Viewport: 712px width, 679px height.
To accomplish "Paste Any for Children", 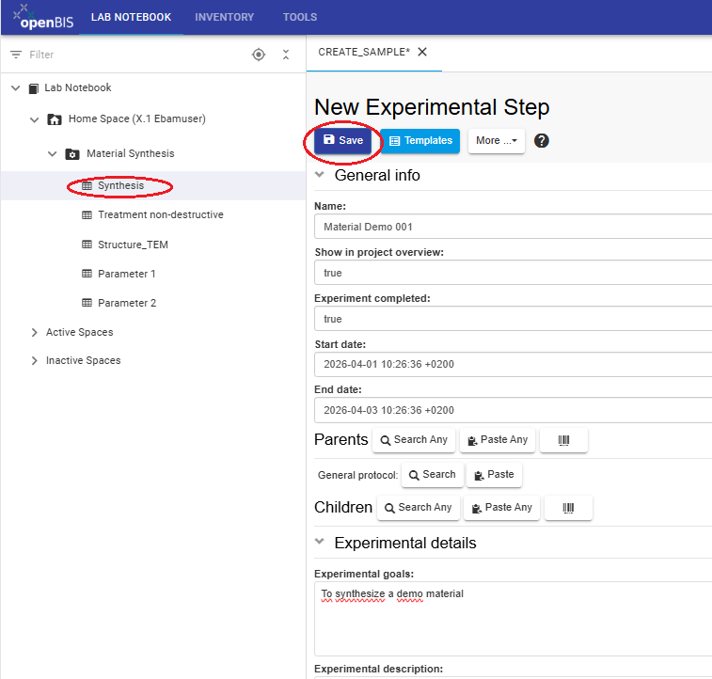I will (501, 508).
